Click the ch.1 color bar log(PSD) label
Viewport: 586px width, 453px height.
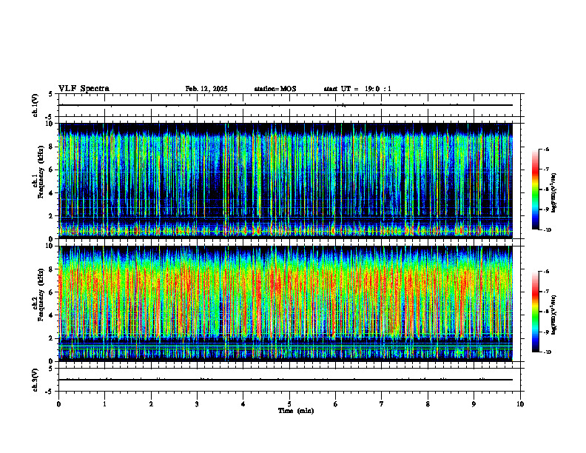[x=553, y=193]
